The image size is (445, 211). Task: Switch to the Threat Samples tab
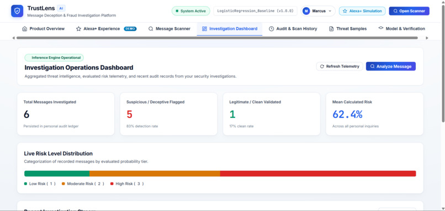348,29
